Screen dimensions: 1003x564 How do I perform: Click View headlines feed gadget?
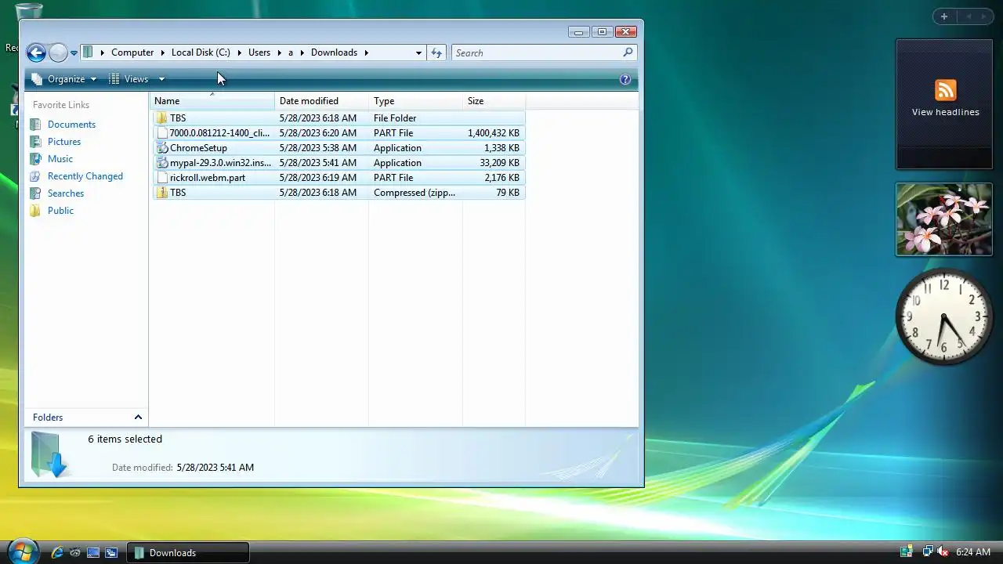(x=944, y=104)
